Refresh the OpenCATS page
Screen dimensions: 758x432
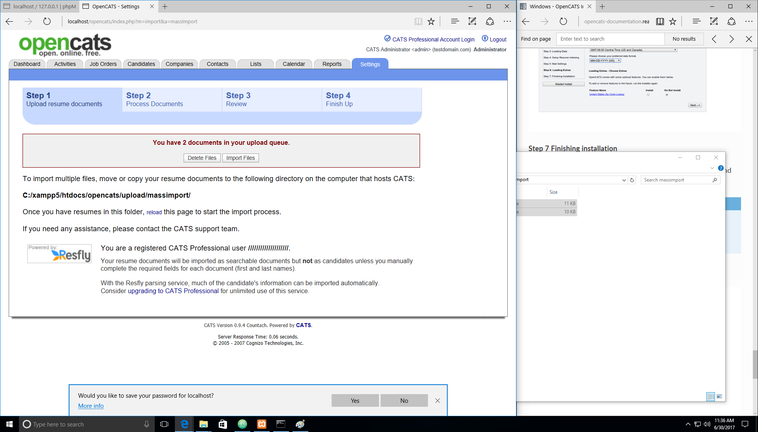click(x=47, y=21)
